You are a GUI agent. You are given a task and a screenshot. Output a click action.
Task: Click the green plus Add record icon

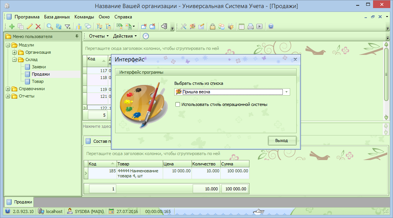pos(12,26)
